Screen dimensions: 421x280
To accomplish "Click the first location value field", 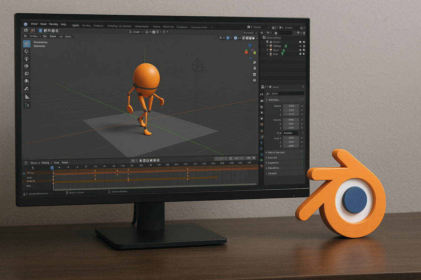I will coord(291,106).
